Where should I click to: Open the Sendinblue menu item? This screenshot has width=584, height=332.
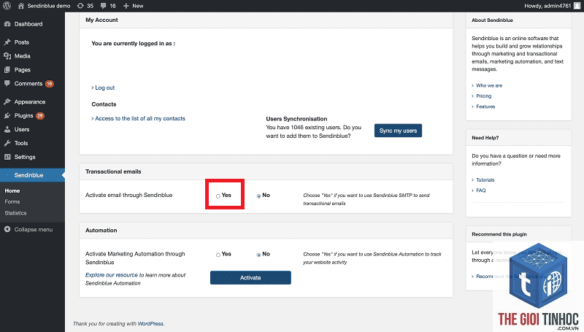[32, 175]
